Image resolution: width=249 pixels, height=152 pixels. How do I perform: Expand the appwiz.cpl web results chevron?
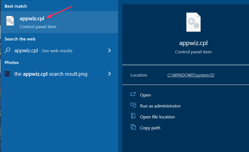click(x=109, y=51)
